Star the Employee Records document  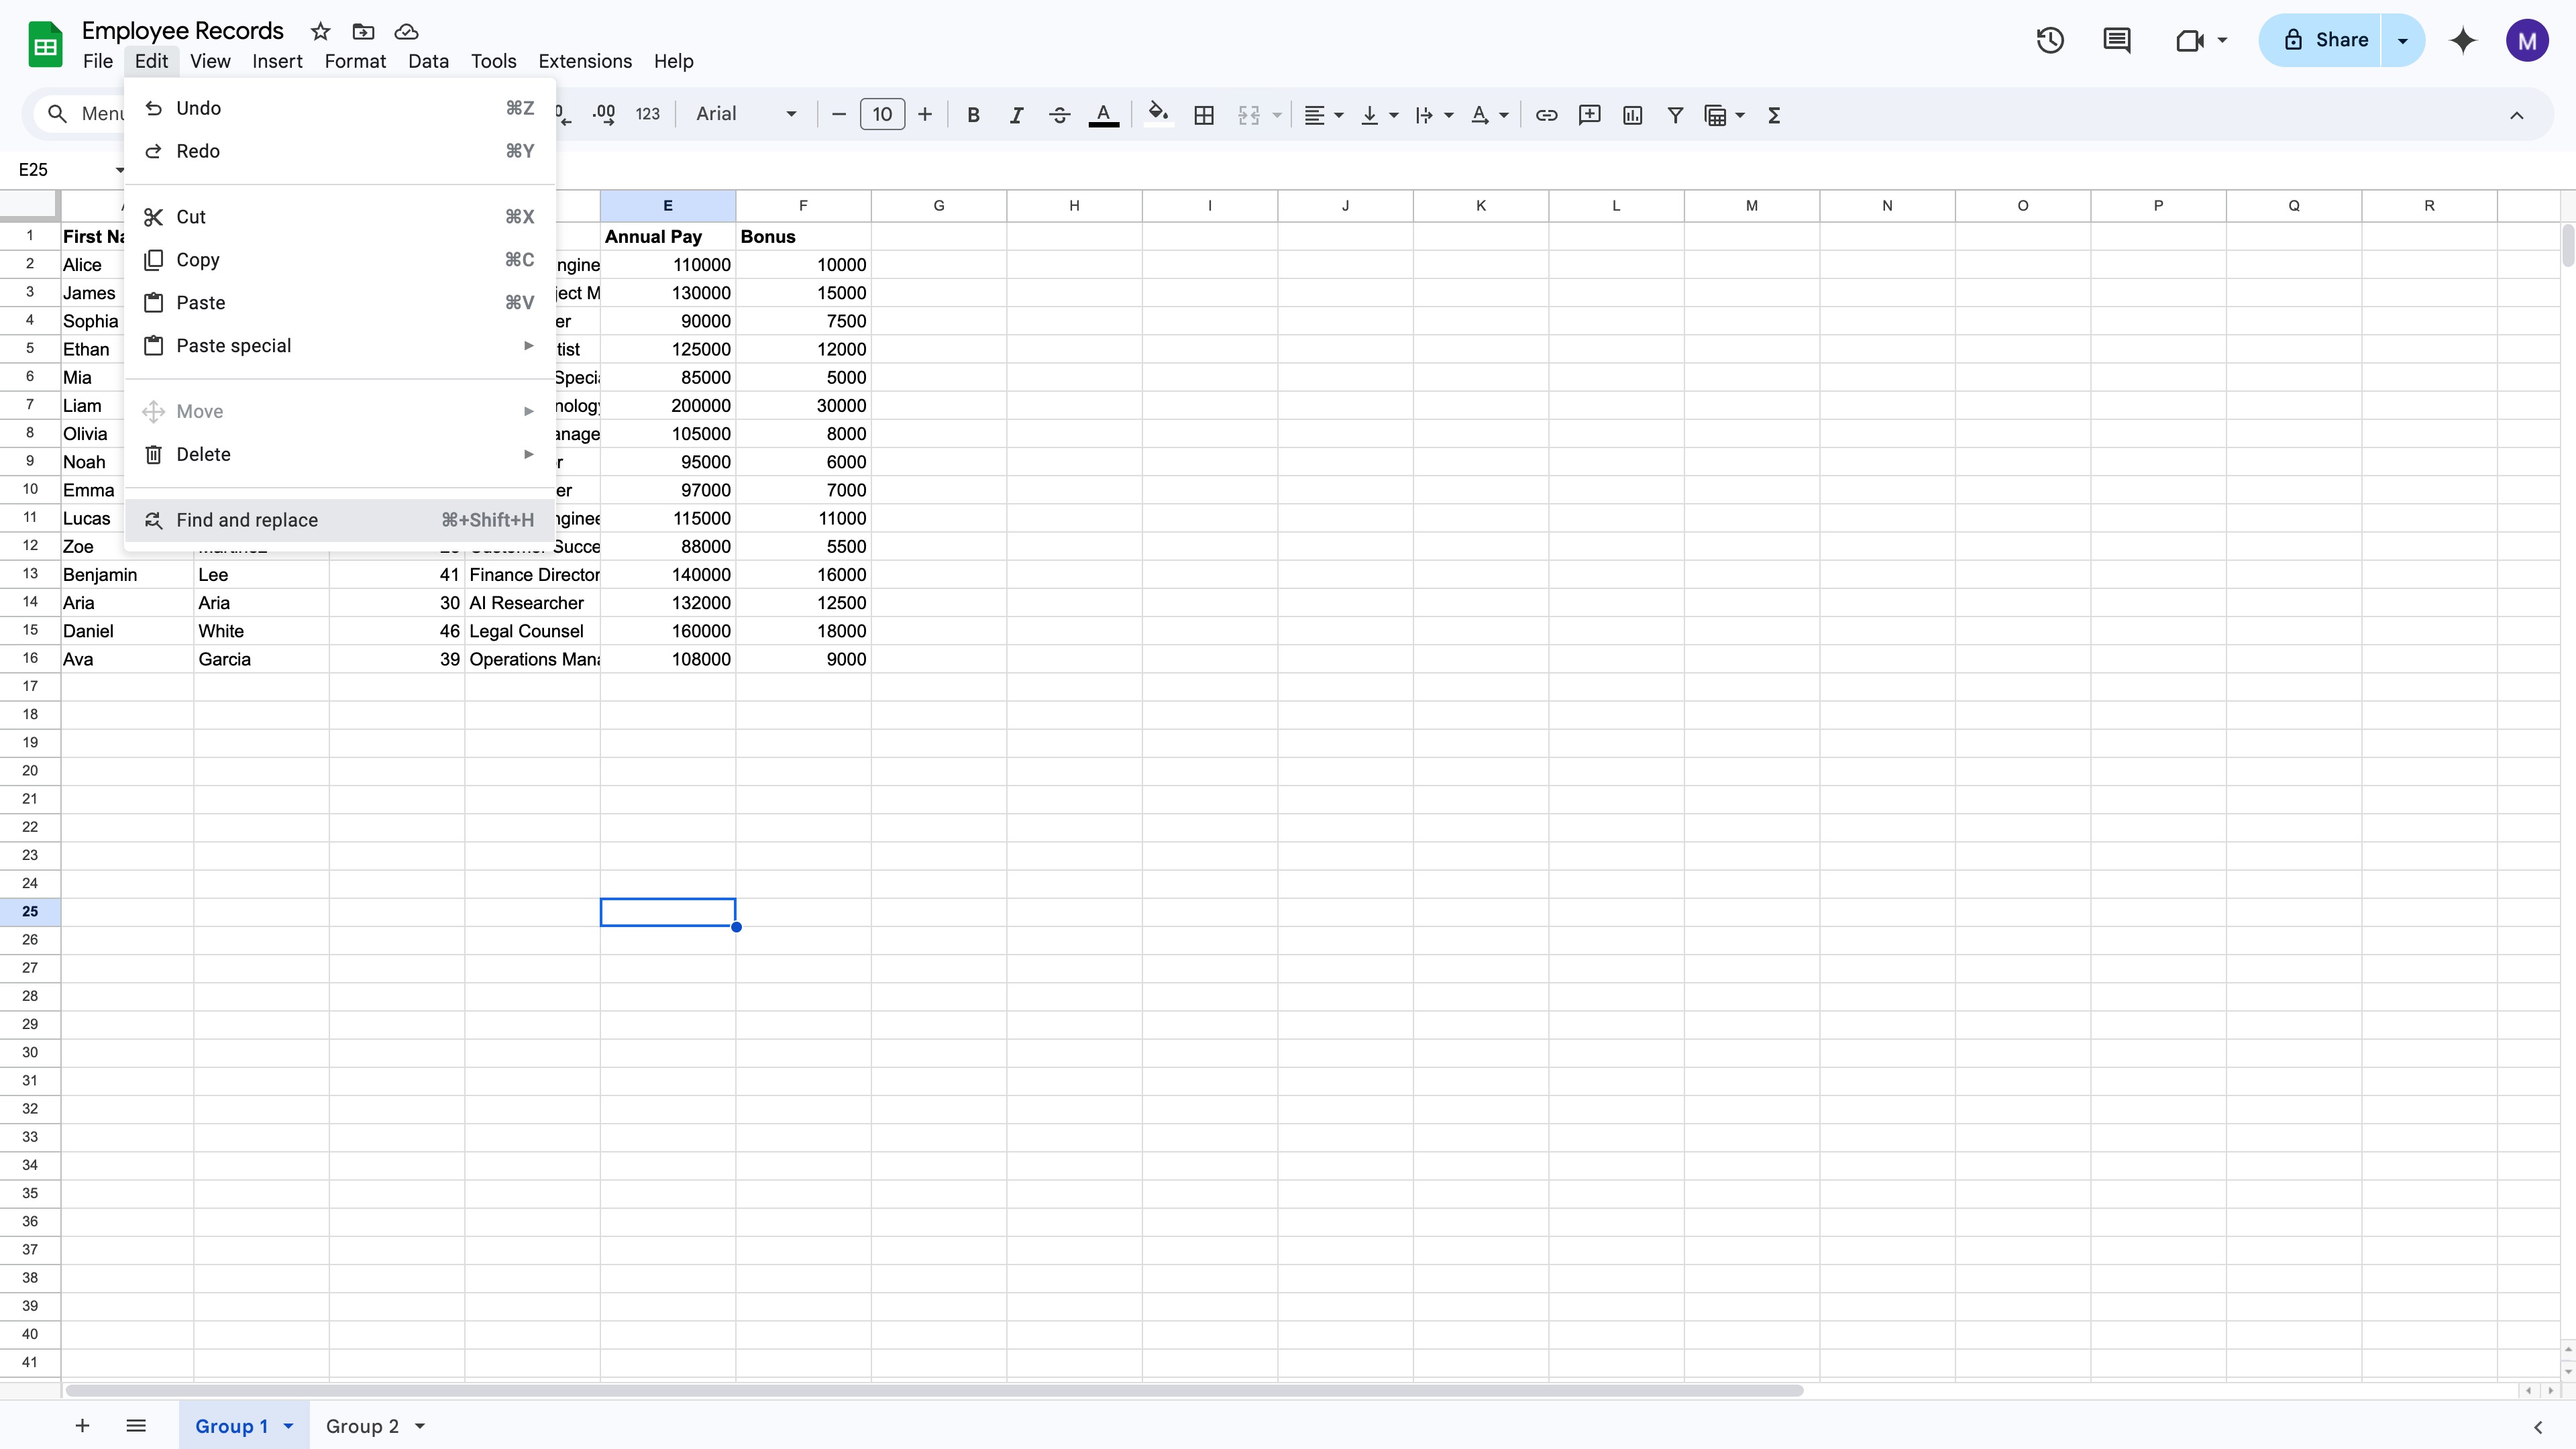coord(320,31)
